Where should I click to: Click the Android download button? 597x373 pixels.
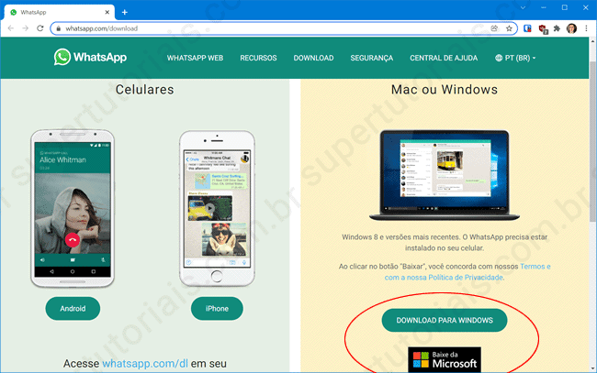[72, 309]
